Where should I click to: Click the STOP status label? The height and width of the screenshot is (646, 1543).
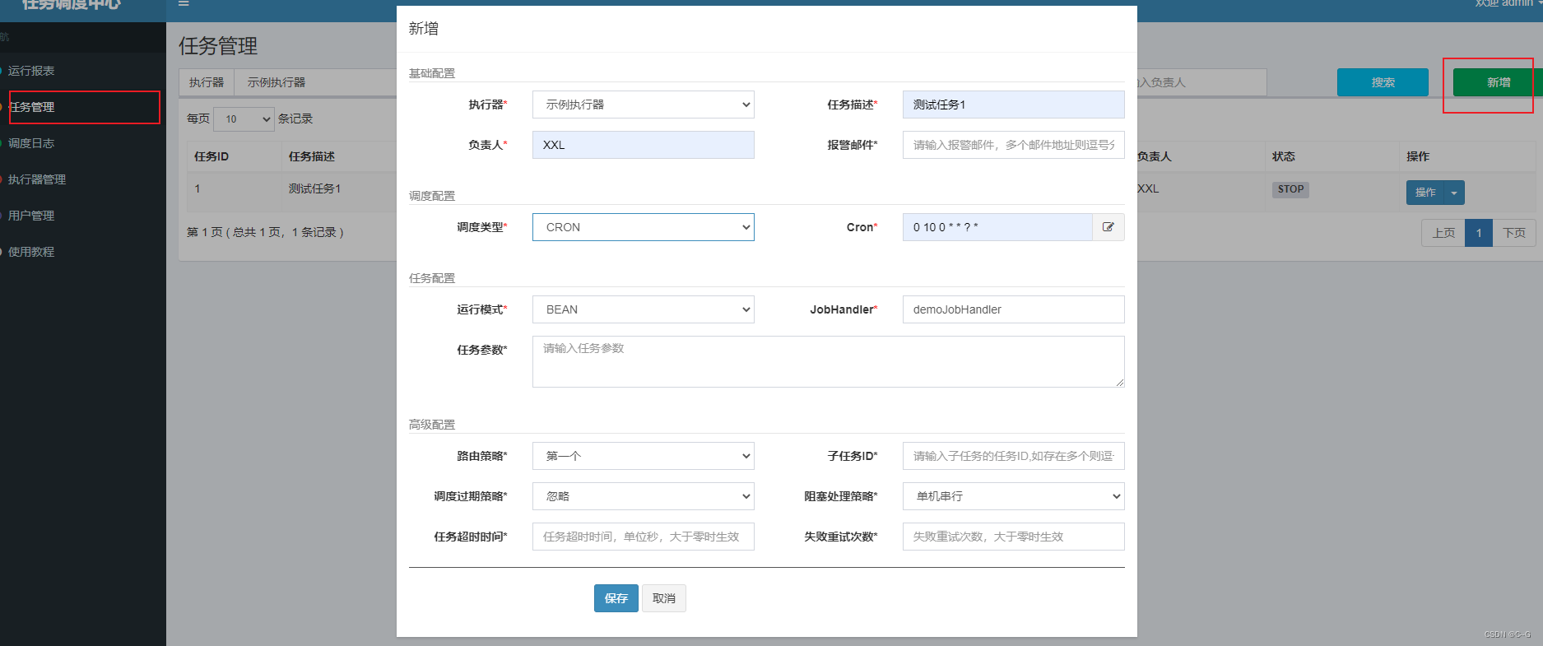coord(1290,189)
